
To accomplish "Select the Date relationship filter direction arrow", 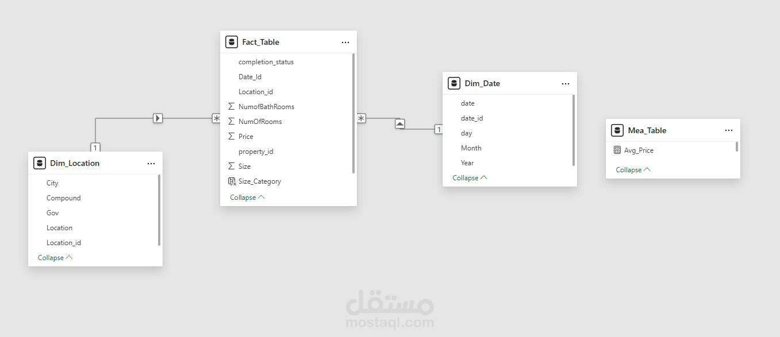I will tap(400, 123).
